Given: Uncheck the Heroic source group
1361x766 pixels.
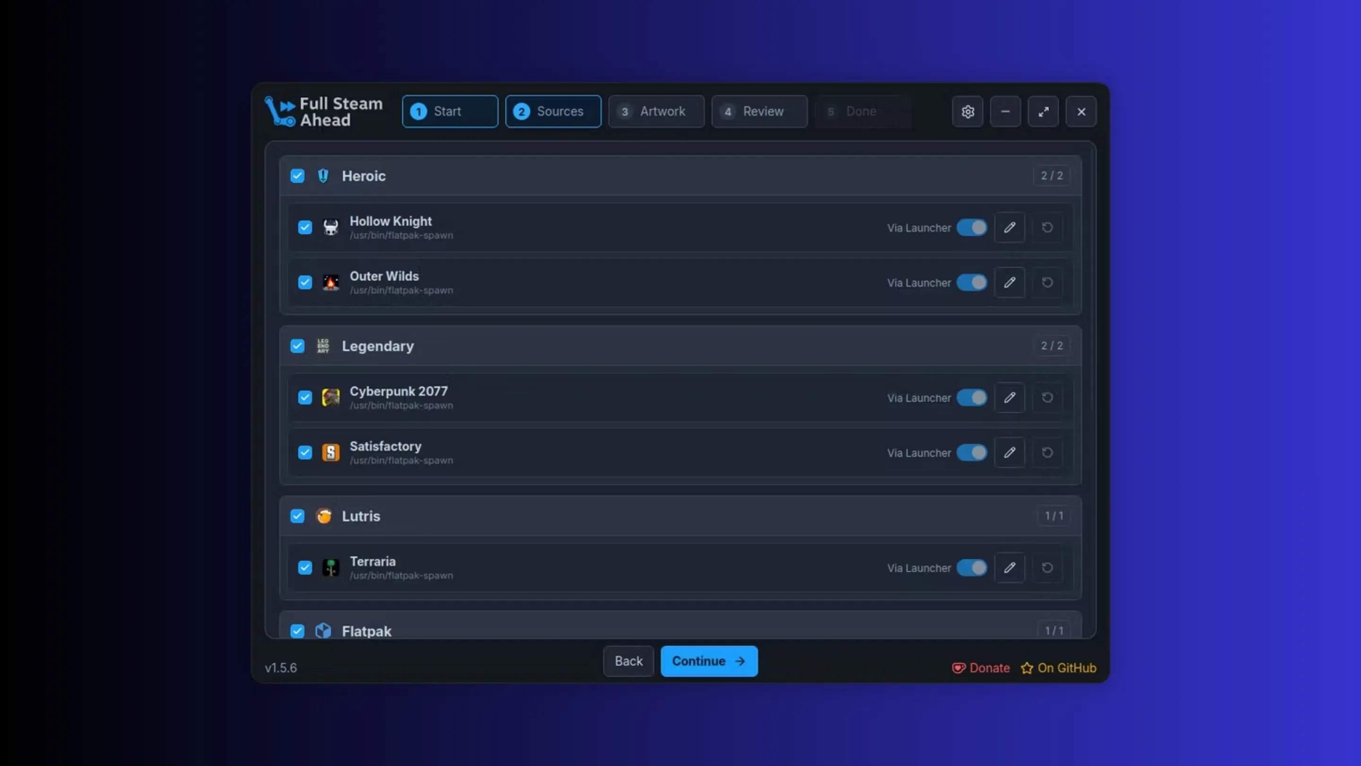Looking at the screenshot, I should (x=297, y=175).
